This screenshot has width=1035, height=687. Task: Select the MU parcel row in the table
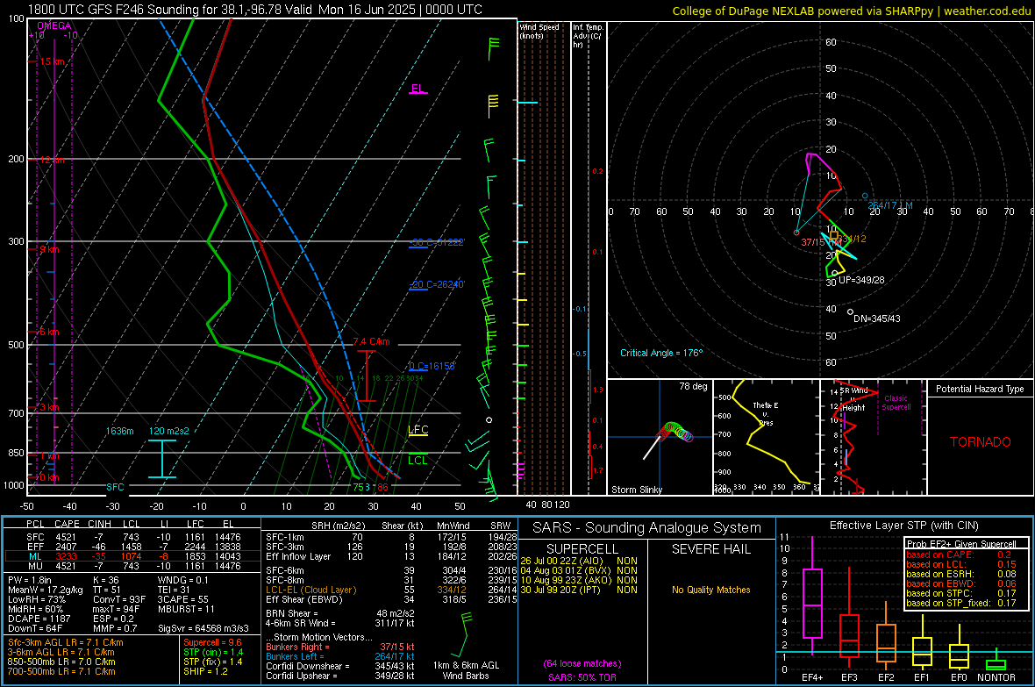coord(132,565)
